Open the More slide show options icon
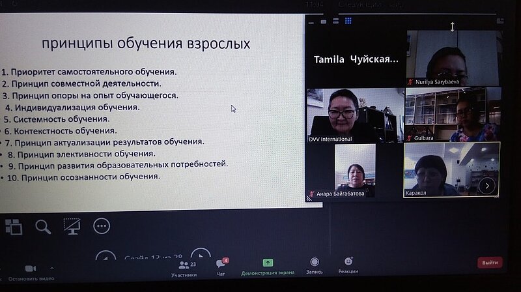 [101, 226]
